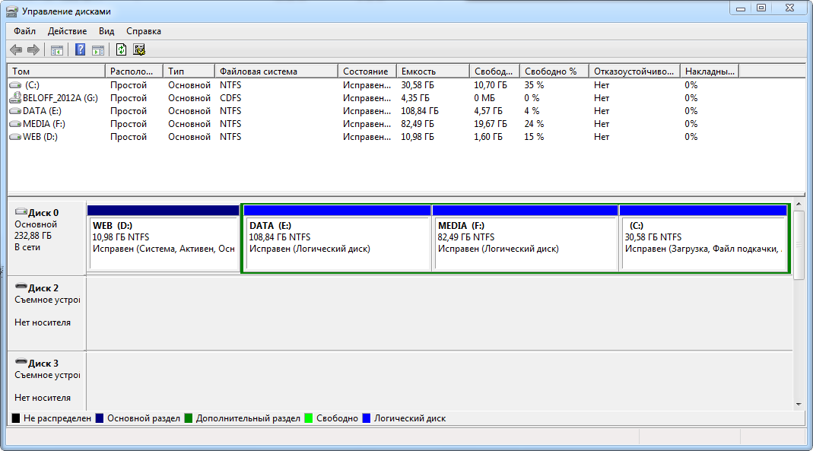Click the green Дополнительный раздел legend swatch
Screen dimensions: 813x451
click(188, 418)
